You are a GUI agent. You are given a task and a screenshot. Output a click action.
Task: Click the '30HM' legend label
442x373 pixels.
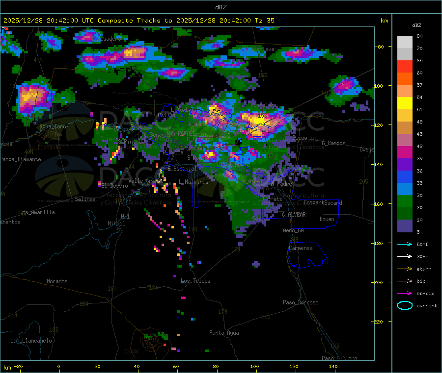(x=422, y=256)
